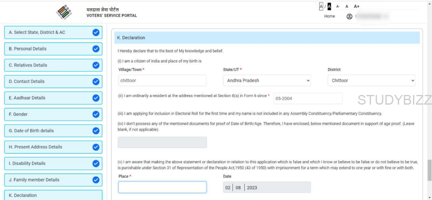Click checkmark beside Gender section
The height and width of the screenshot is (200, 432).
pyautogui.click(x=96, y=114)
